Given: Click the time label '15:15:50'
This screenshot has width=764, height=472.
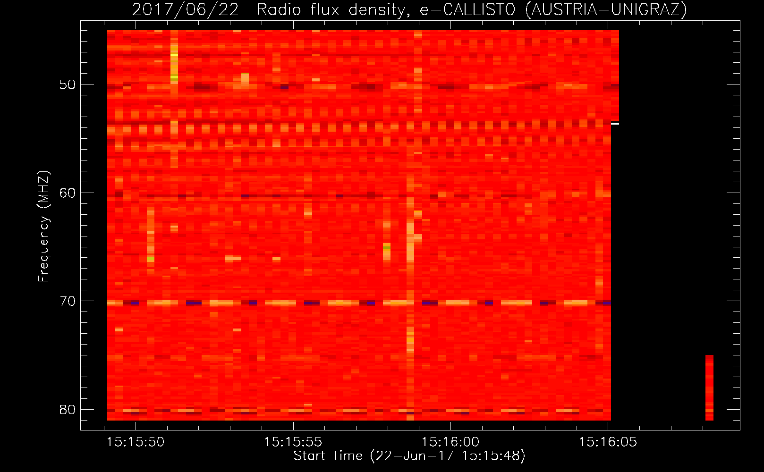Looking at the screenshot, I should coord(136,442).
